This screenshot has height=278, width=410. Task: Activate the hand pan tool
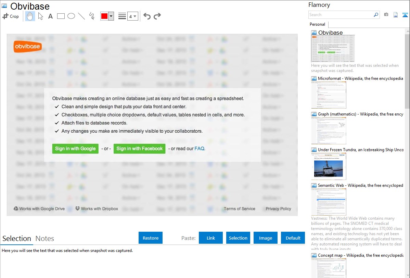(x=30, y=16)
